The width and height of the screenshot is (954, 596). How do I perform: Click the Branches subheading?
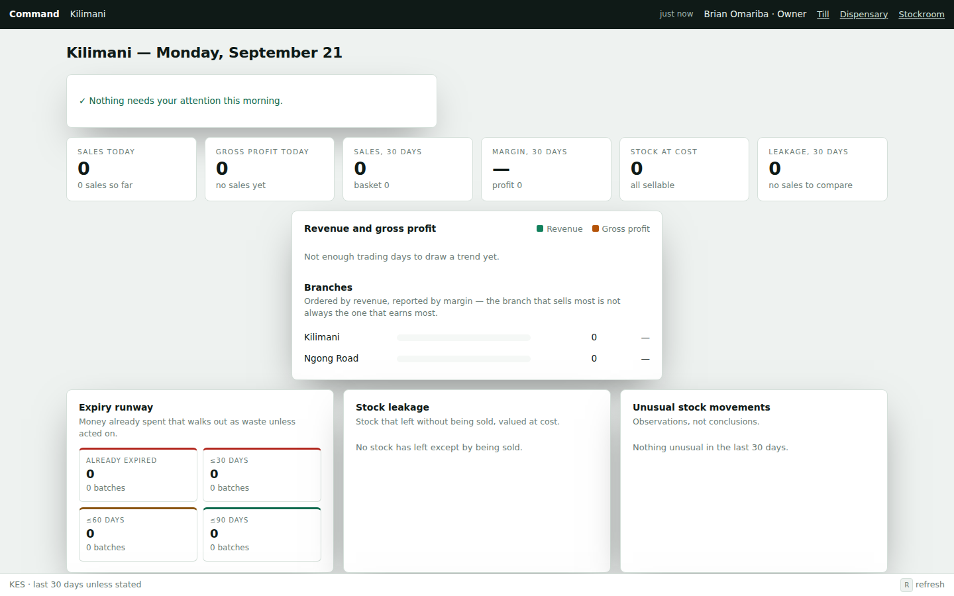[328, 287]
